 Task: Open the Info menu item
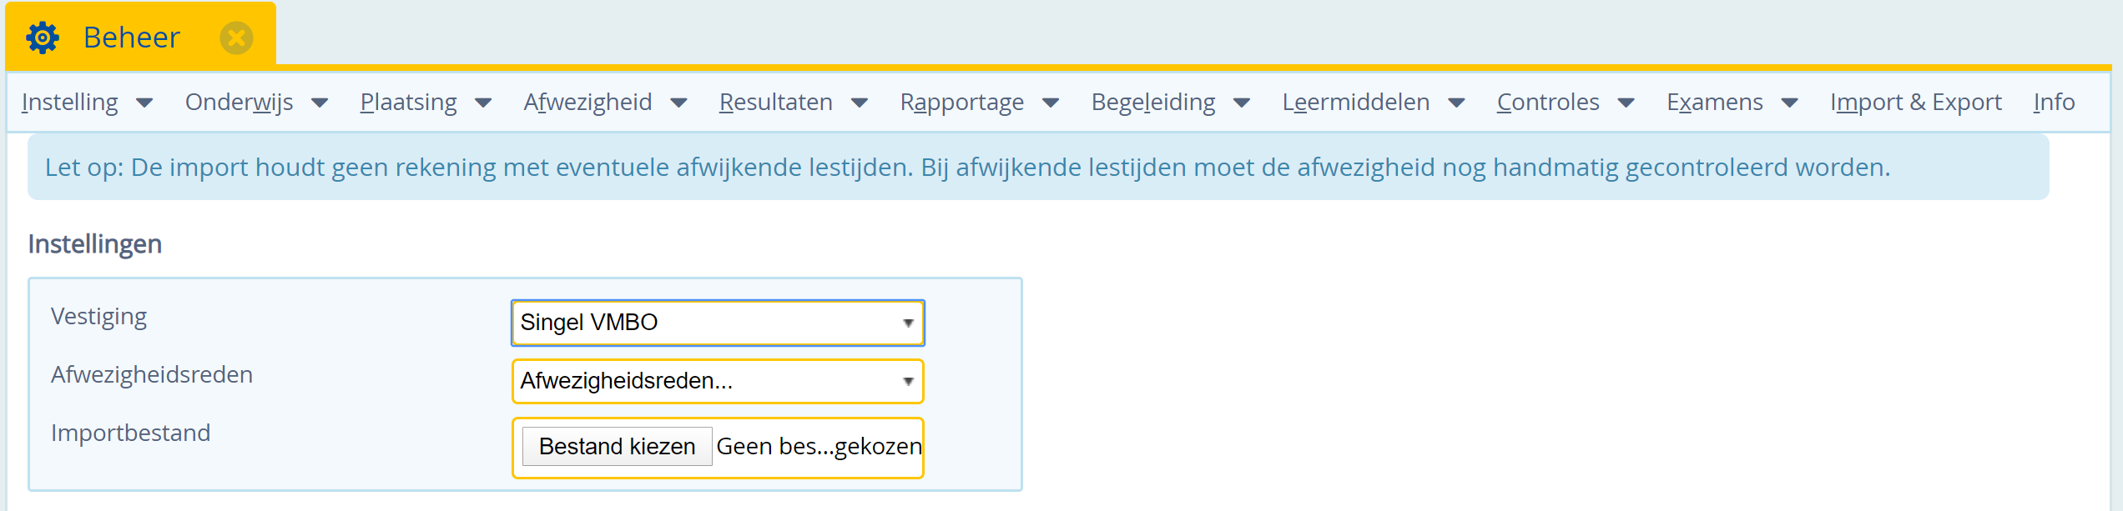click(2054, 103)
